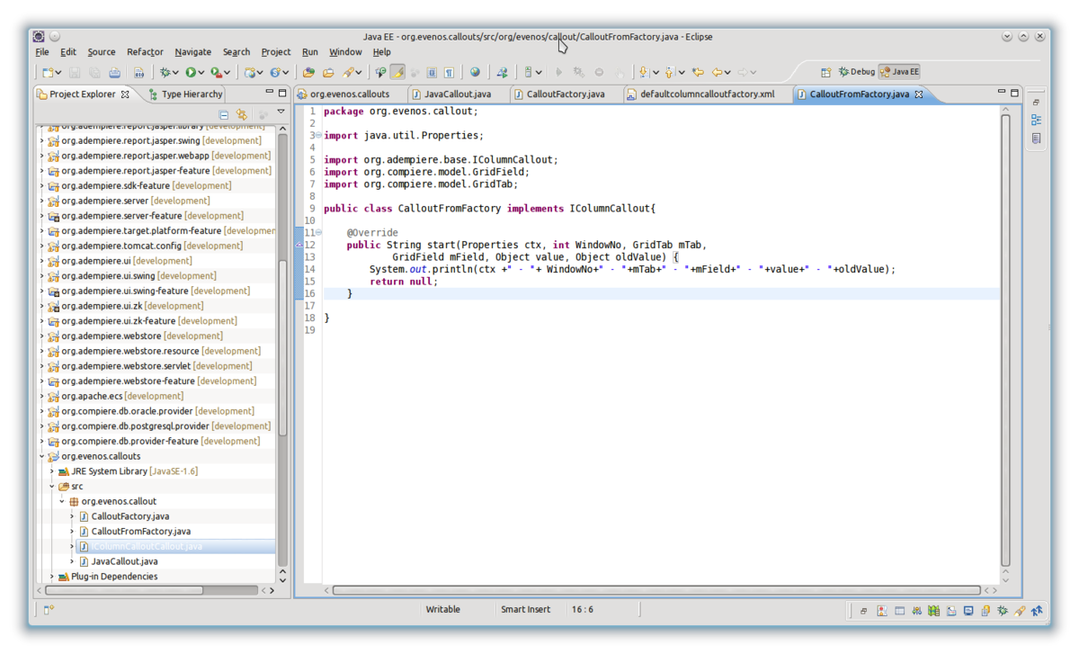
Task: Switch to the Debug perspective
Action: click(x=855, y=72)
